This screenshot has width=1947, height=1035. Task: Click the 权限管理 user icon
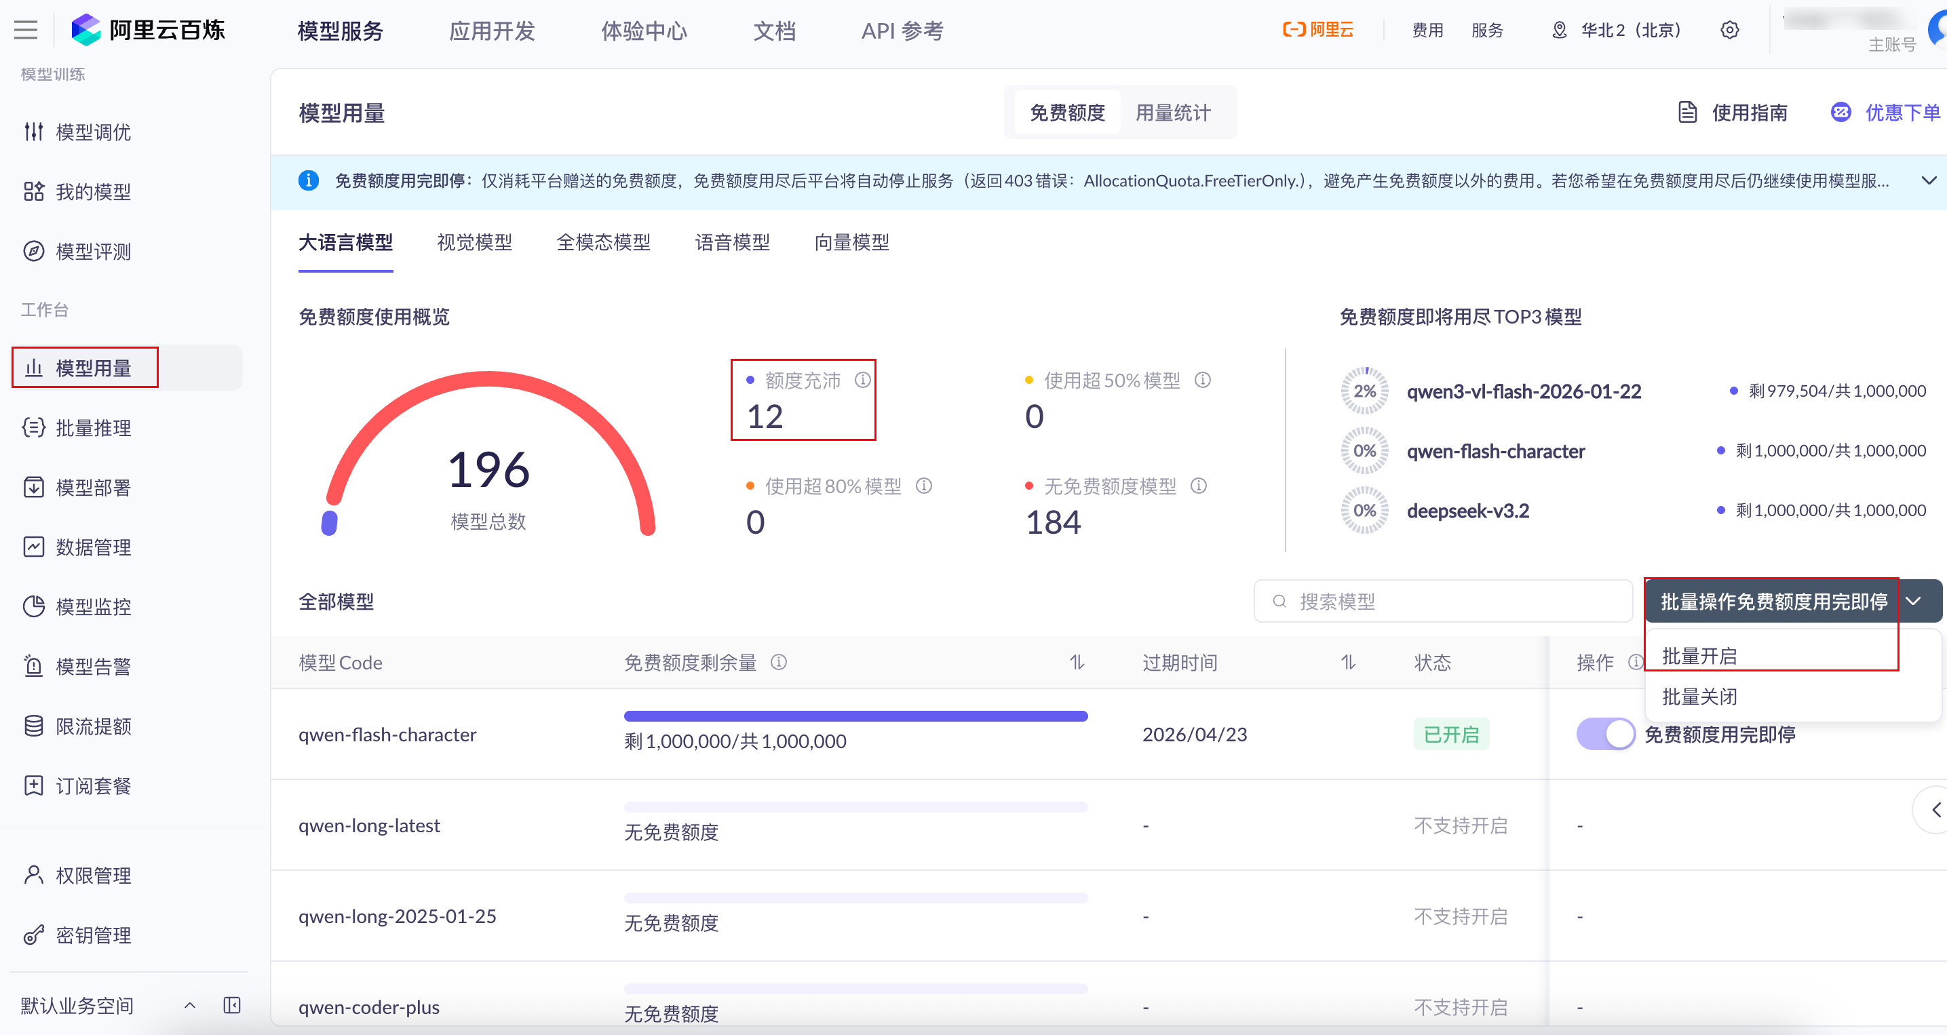point(34,875)
